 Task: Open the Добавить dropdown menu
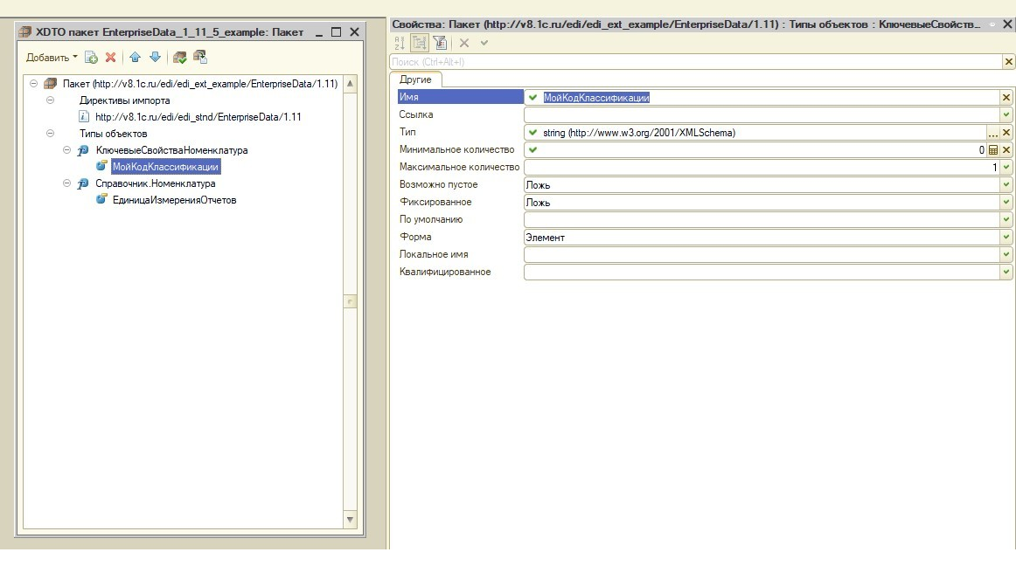click(x=52, y=58)
